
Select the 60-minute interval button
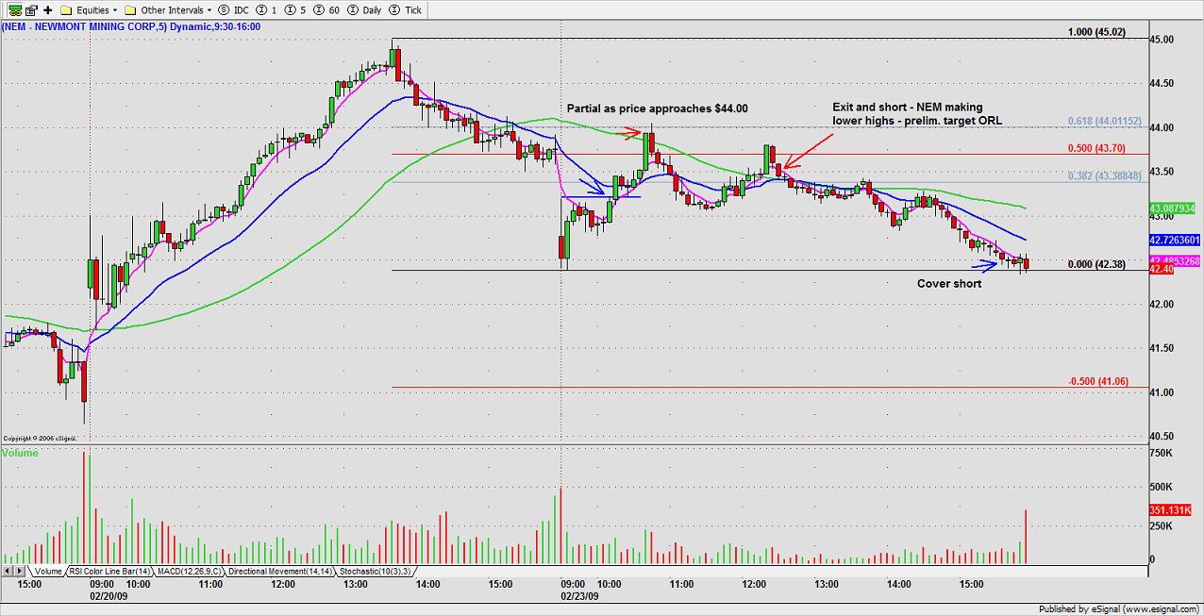[x=326, y=9]
